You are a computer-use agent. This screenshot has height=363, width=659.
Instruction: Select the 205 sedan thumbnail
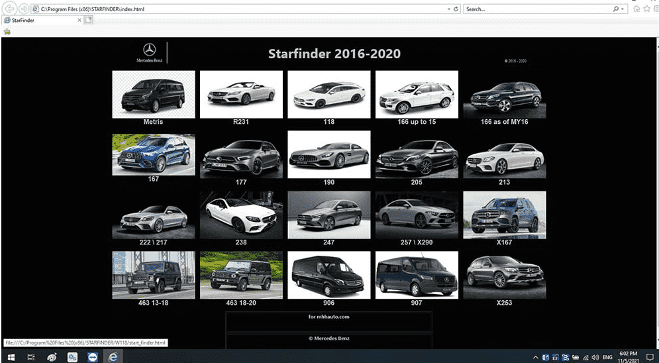[x=417, y=154]
